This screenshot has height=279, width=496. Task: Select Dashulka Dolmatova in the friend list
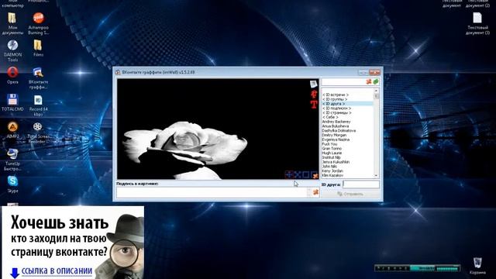[x=339, y=131]
